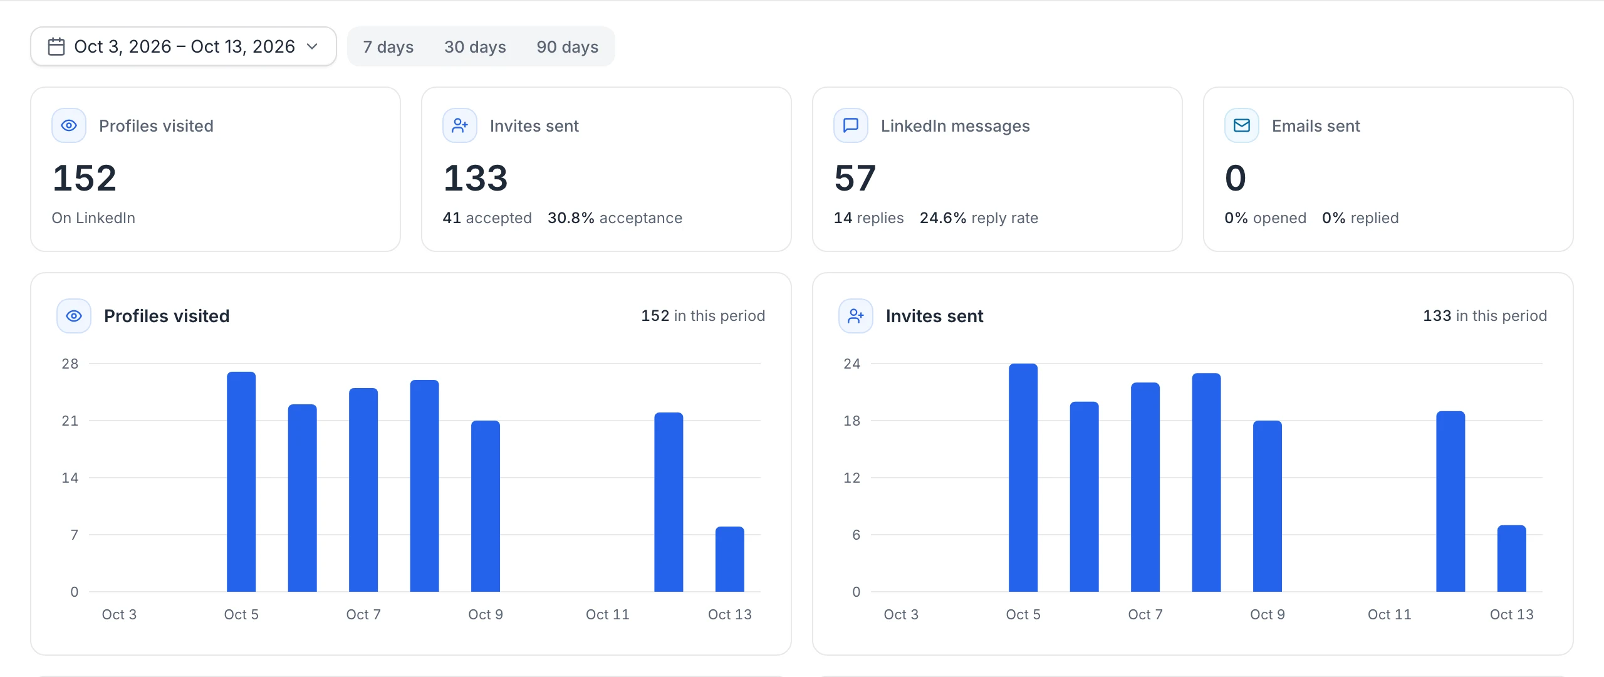This screenshot has width=1604, height=677.
Task: Click the eye icon in Profiles visited summary card
Action: pyautogui.click(x=69, y=125)
